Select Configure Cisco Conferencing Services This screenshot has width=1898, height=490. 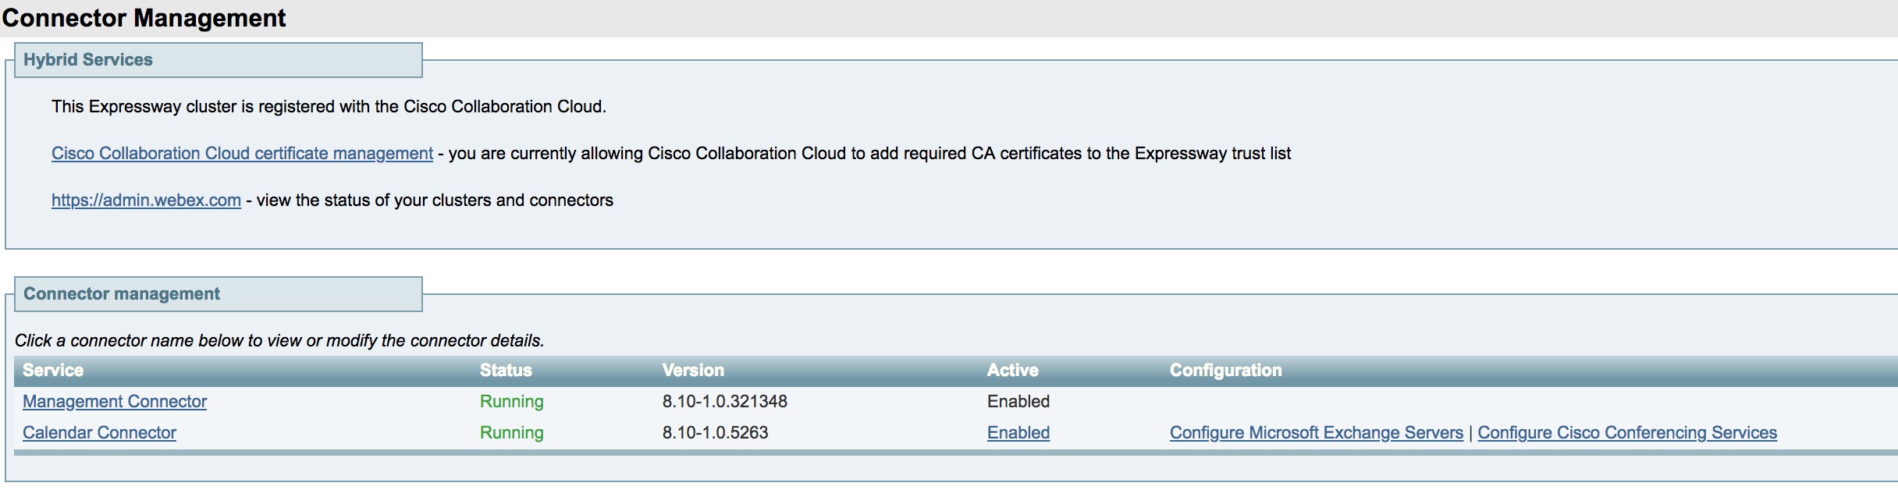point(1626,433)
